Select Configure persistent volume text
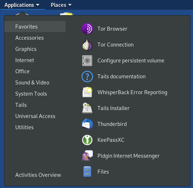This screenshot has height=188, width=193. (131, 61)
